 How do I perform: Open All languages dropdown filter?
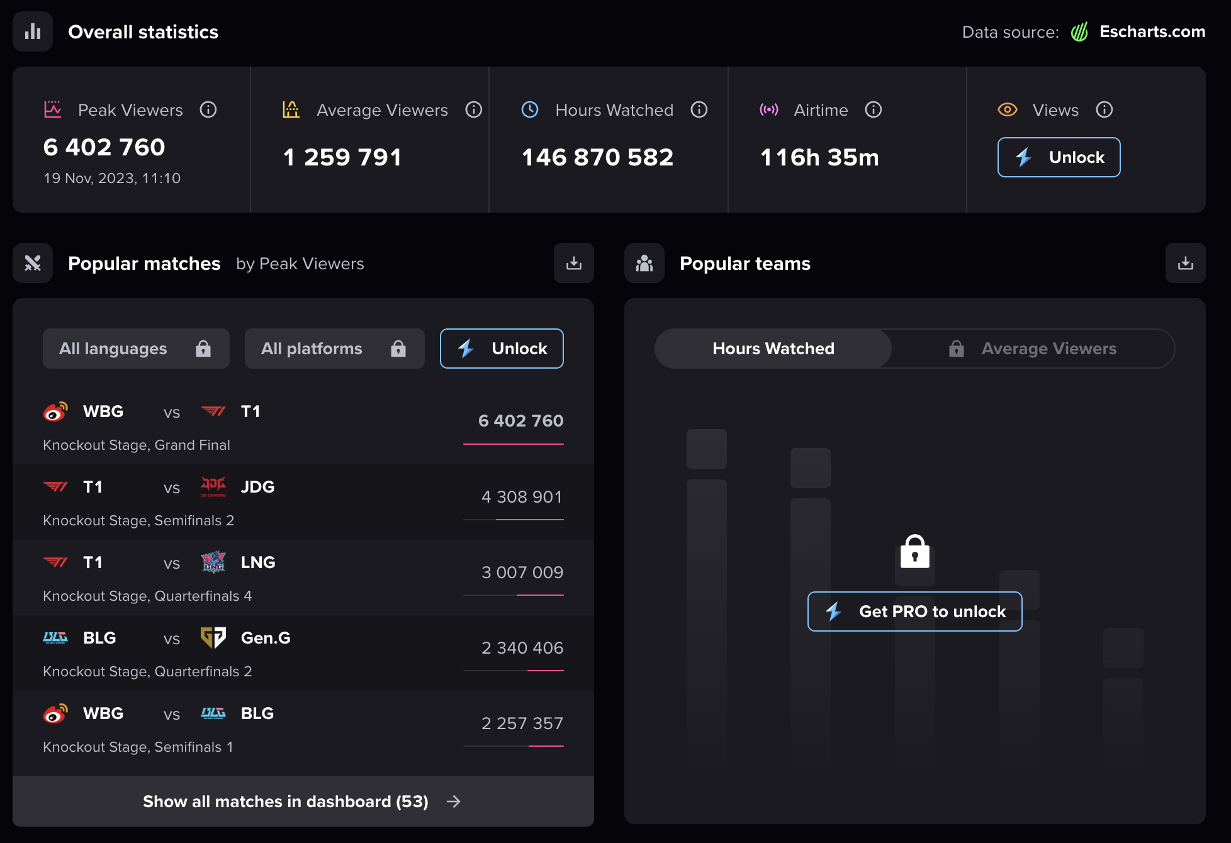click(x=136, y=349)
